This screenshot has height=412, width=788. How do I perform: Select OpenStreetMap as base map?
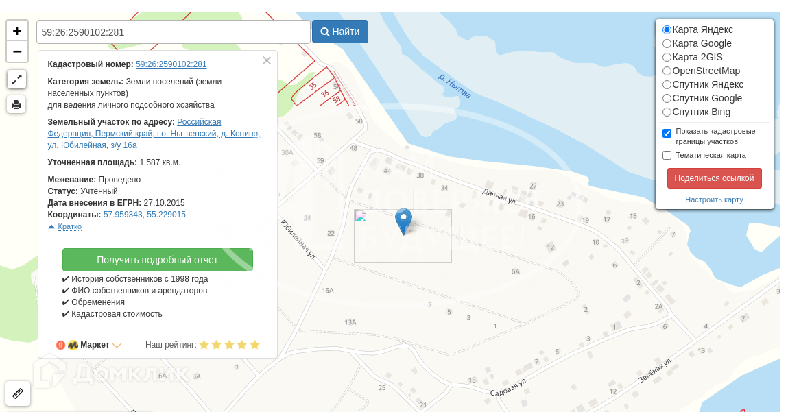(667, 71)
